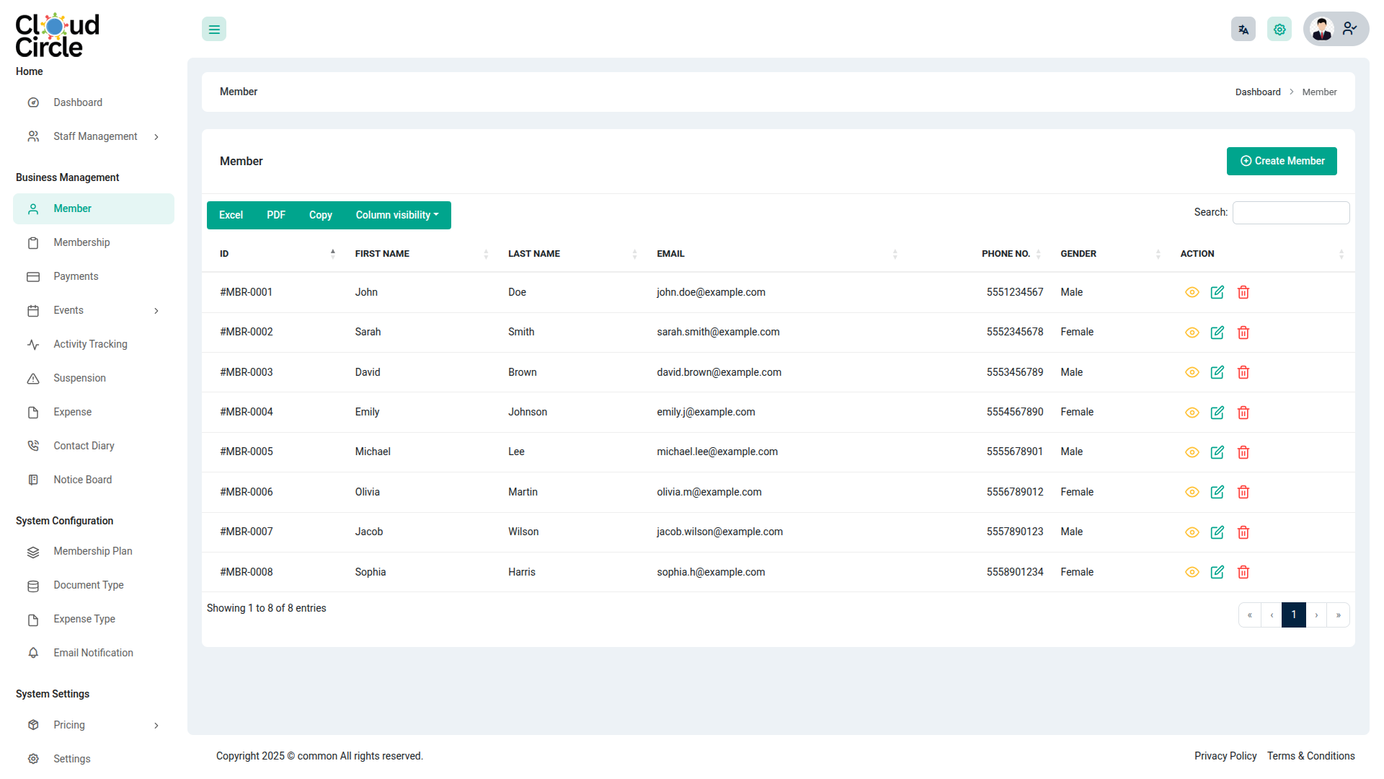Edit member John Doe with pencil icon
This screenshot has width=1384, height=779.
point(1217,292)
